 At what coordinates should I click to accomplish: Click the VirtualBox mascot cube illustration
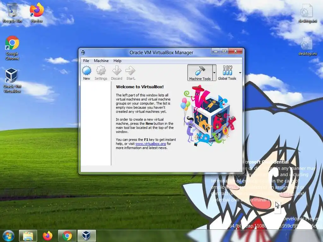[x=209, y=116]
